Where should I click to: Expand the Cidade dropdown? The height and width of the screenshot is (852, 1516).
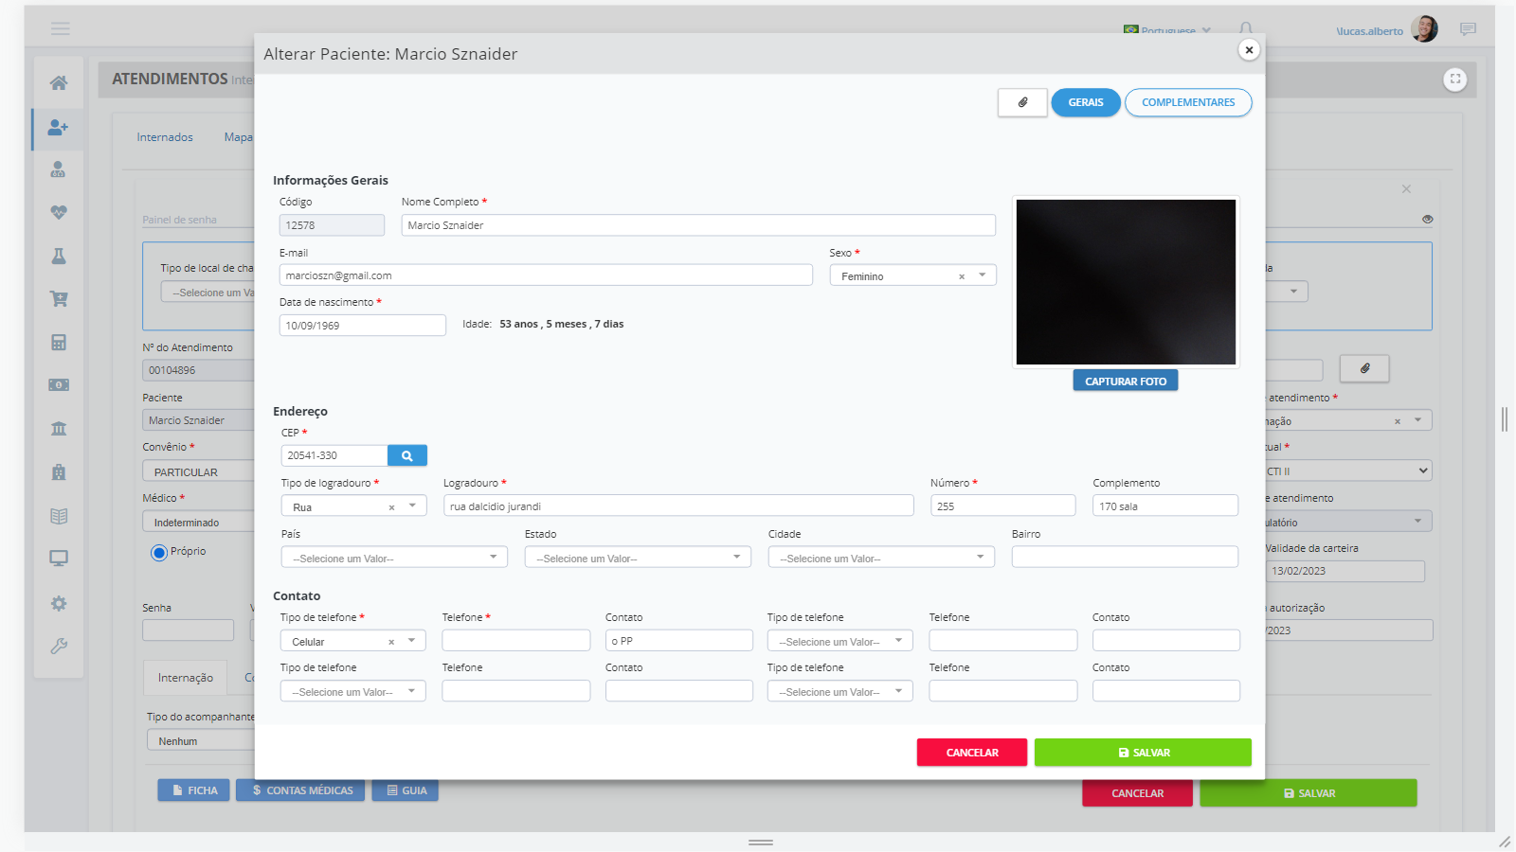pos(881,558)
